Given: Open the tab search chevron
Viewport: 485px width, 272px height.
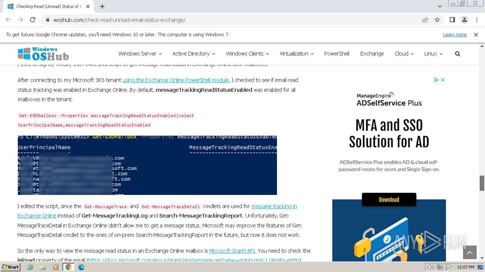Looking at the screenshot, I should 440,6.
